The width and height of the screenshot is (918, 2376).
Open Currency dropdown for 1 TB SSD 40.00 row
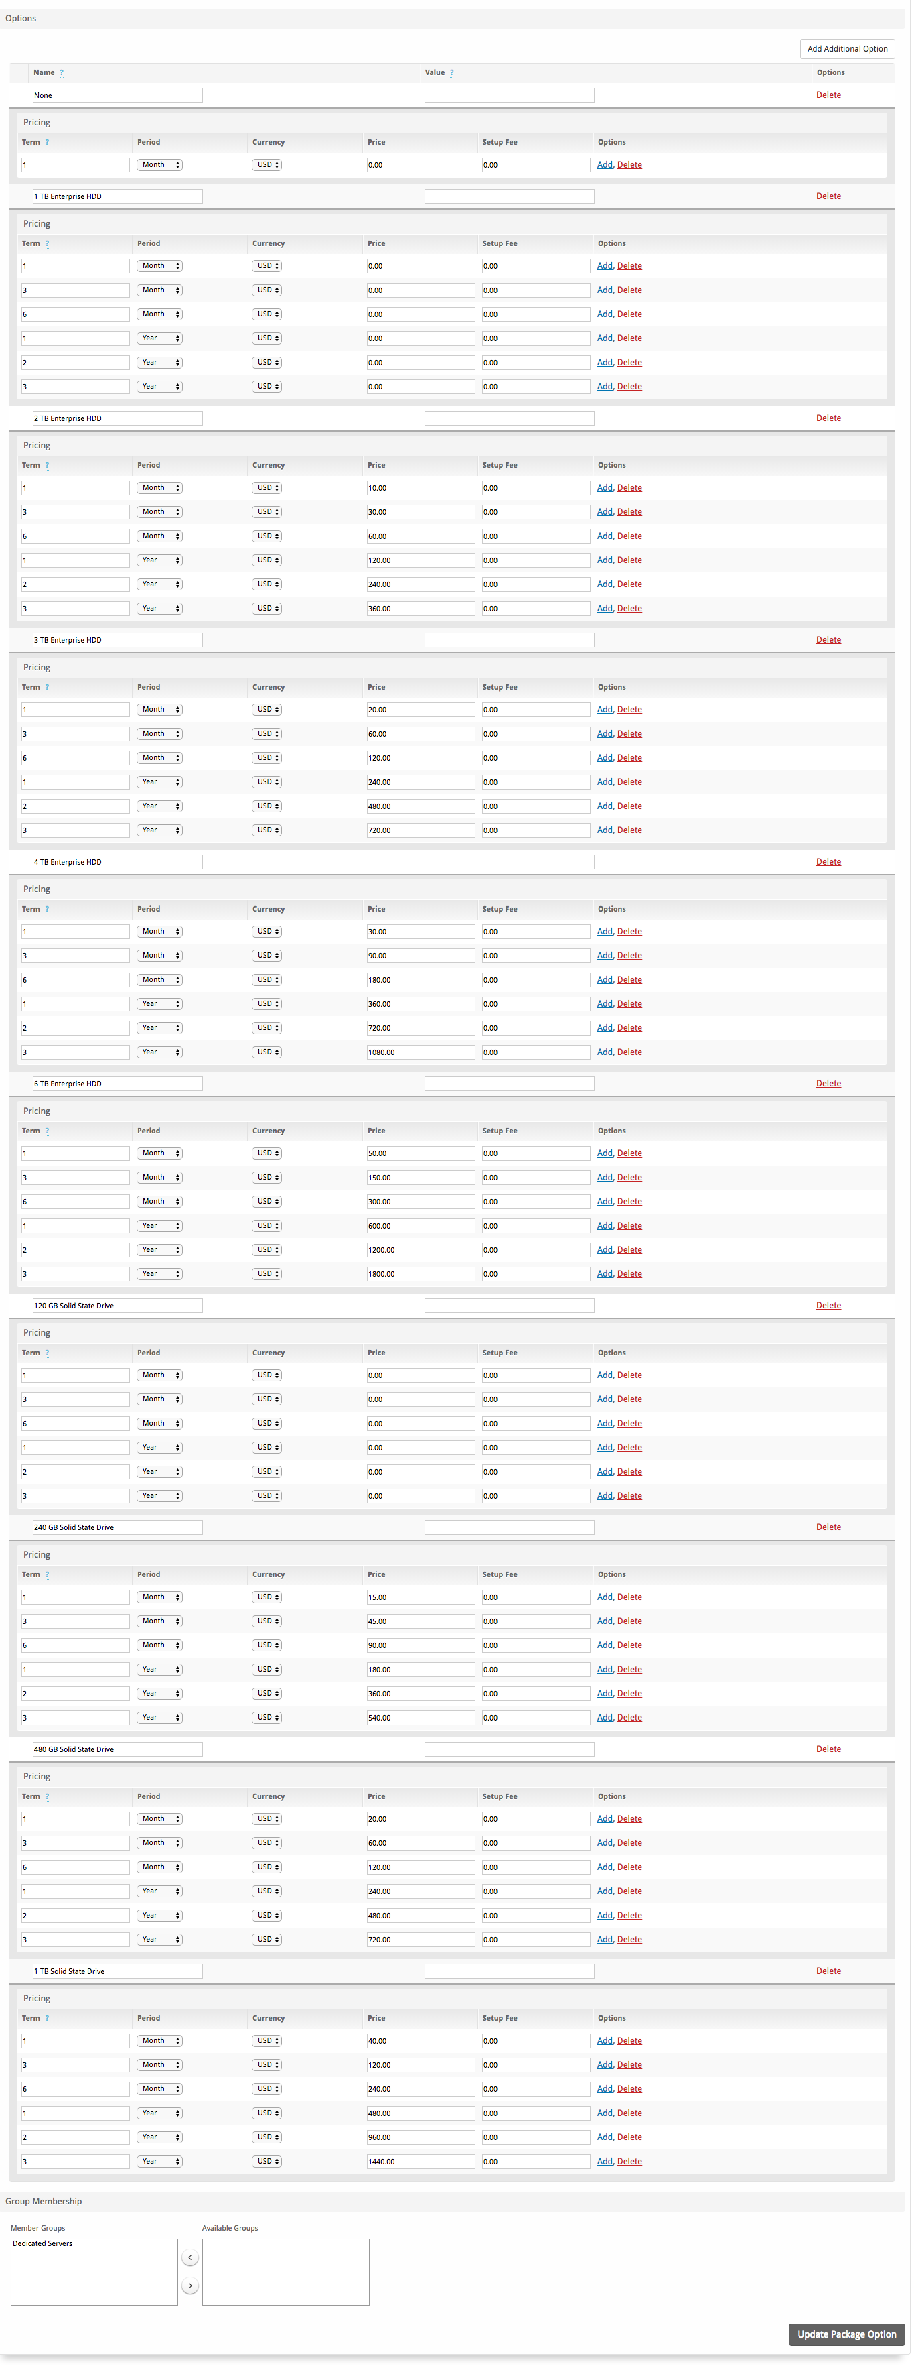(267, 2041)
